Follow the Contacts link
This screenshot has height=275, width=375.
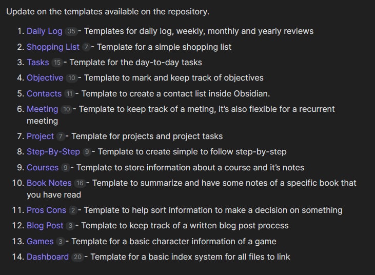pos(44,94)
